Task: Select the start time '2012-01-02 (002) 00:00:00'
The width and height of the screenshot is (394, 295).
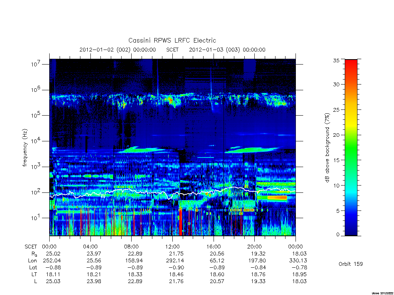Action: [118, 50]
